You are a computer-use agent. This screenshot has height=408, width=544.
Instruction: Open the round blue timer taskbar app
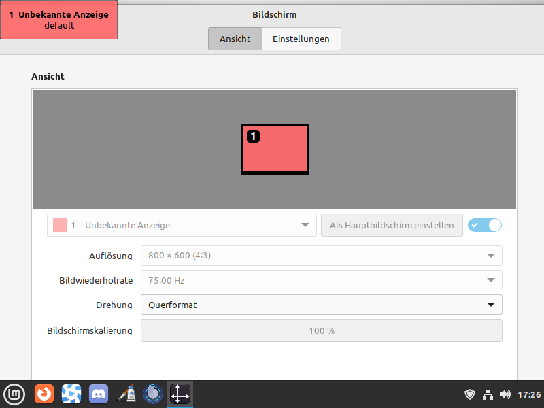click(x=152, y=394)
